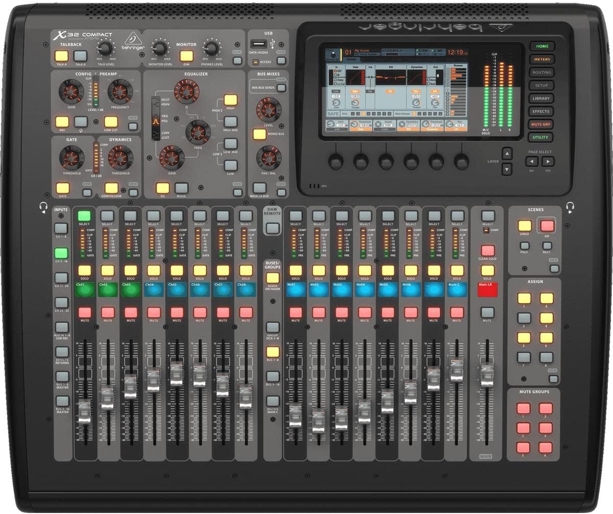Viewport: 613px width, 514px height.
Task: Open the EFFECTS page
Action: point(541,111)
